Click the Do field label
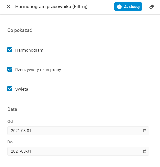This screenshot has width=160, height=167. pos(10,142)
